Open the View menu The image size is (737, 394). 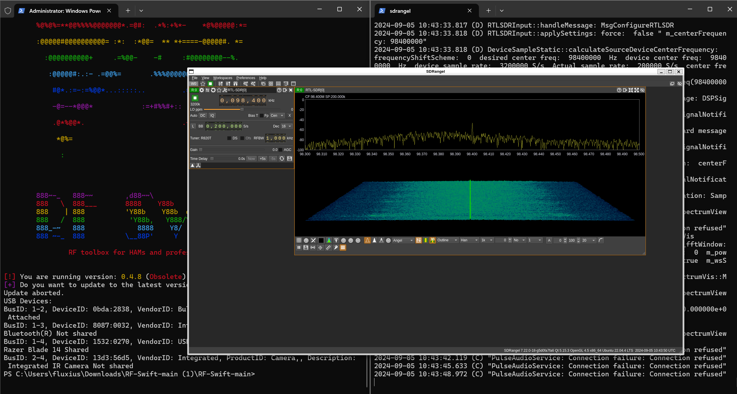pos(205,78)
